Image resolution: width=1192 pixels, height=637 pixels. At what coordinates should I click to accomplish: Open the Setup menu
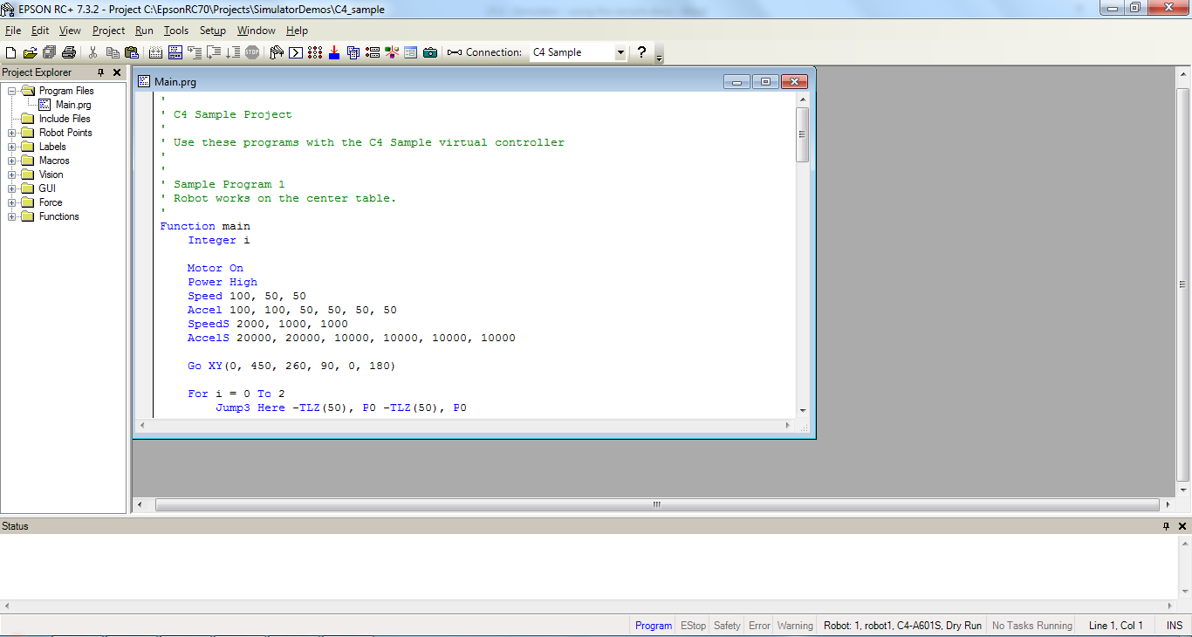point(212,30)
